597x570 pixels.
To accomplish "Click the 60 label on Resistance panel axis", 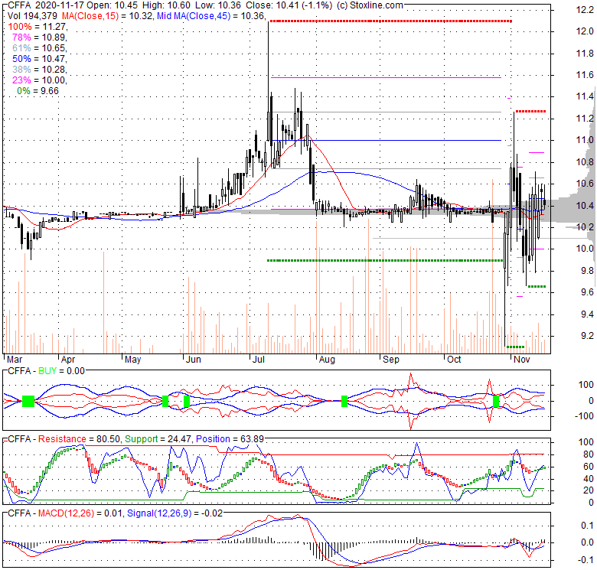I will click(589, 467).
